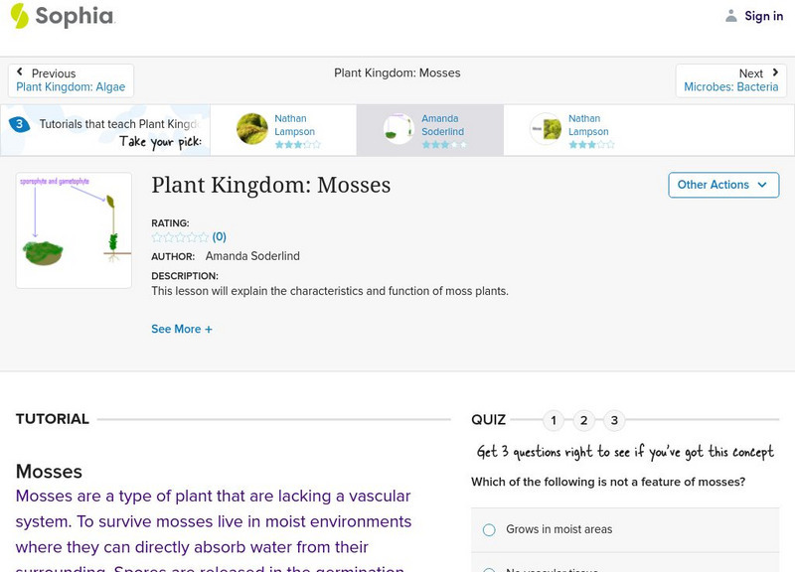Click the last Nathan Lampson tutorial avatar

546,129
